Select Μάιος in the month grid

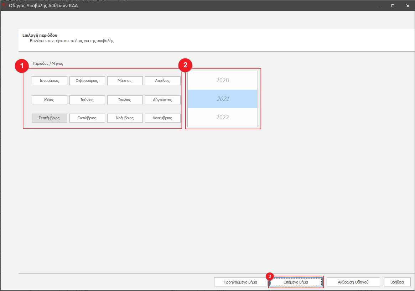coord(49,100)
